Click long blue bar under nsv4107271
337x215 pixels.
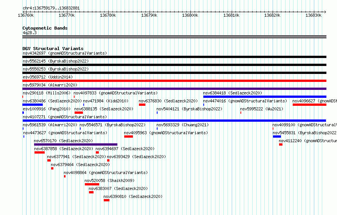click(x=174, y=121)
